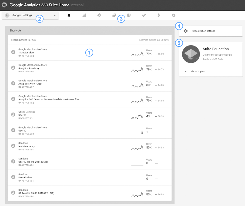Click analytics icon beside User ID_21_08_2014 (GMT)

point(13,161)
